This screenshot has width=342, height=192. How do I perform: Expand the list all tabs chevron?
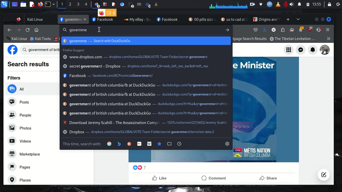click(x=298, y=19)
